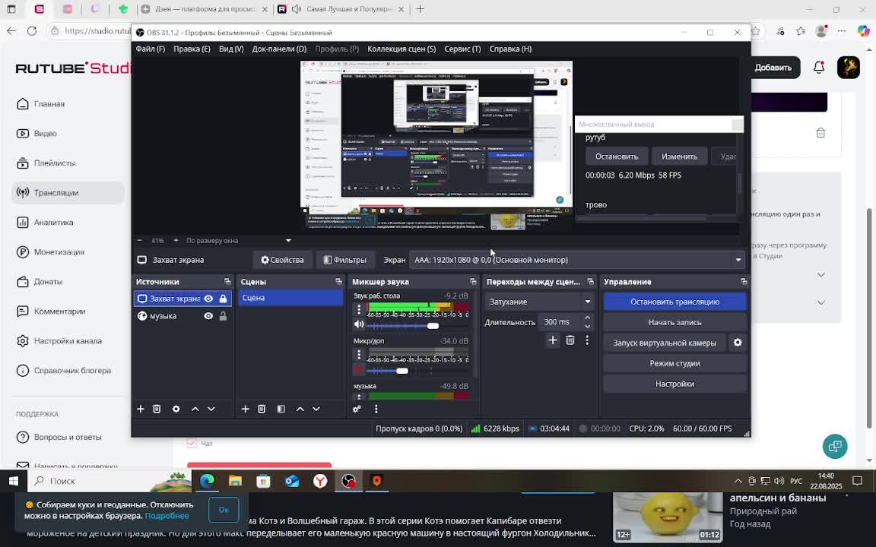The image size is (876, 547).
Task: Open Трансляции in RUTUBE sidebar
Action: (68, 192)
